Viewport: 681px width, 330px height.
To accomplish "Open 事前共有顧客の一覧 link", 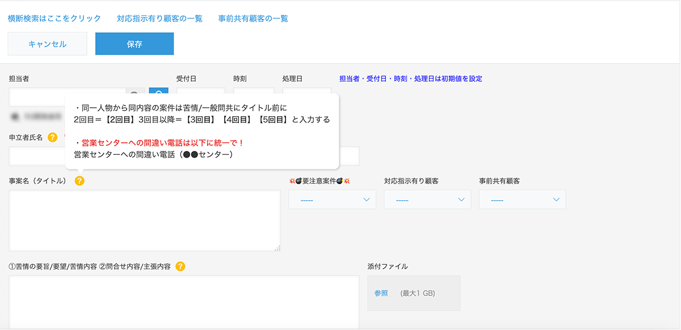I will (253, 19).
